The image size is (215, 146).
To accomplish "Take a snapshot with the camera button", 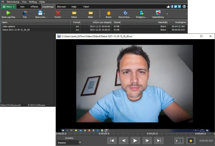I will point(179,141).
